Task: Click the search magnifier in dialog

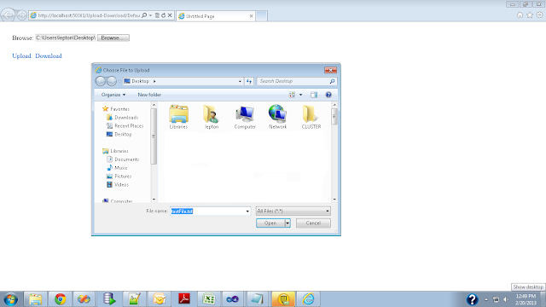Action: pyautogui.click(x=332, y=81)
